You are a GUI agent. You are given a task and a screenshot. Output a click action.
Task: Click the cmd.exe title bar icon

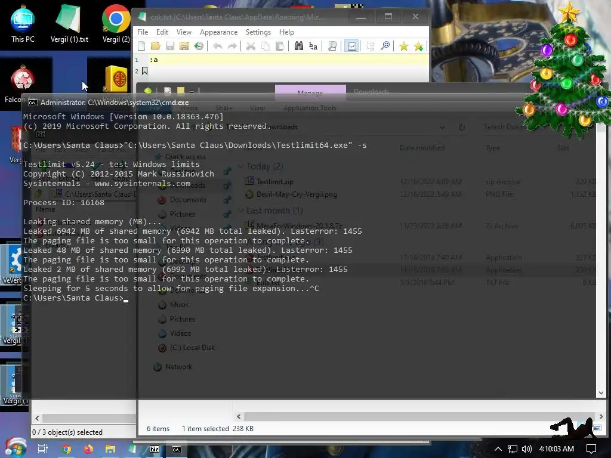tap(33, 103)
